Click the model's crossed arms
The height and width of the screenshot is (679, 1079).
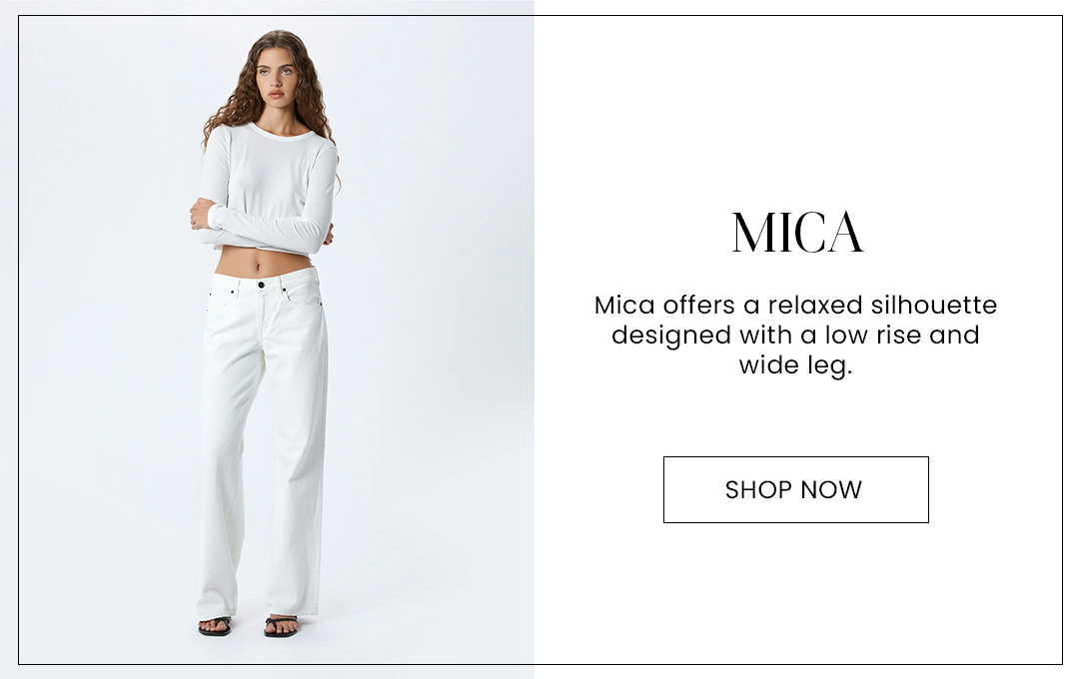click(x=262, y=224)
